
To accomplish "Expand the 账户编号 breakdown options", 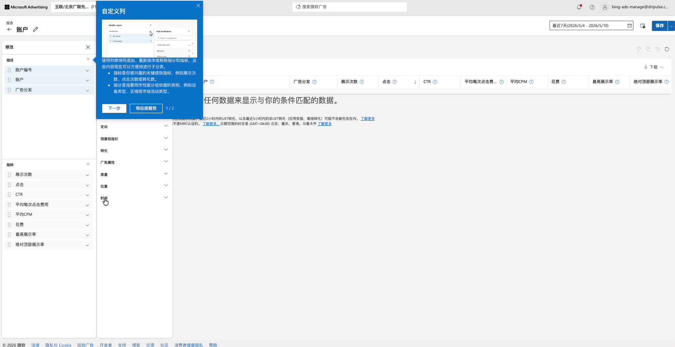I will pyautogui.click(x=87, y=70).
